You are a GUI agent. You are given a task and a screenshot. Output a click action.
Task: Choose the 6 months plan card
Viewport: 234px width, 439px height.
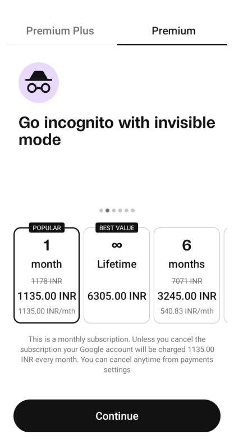(x=187, y=275)
